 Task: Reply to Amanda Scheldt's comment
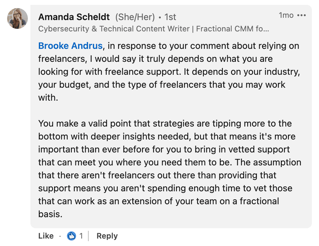[x=107, y=236]
